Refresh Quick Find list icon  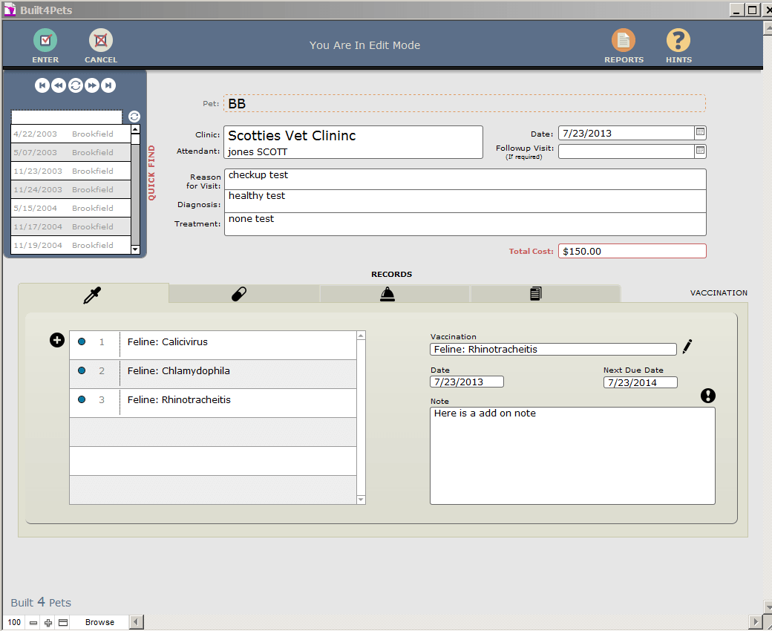coord(134,117)
